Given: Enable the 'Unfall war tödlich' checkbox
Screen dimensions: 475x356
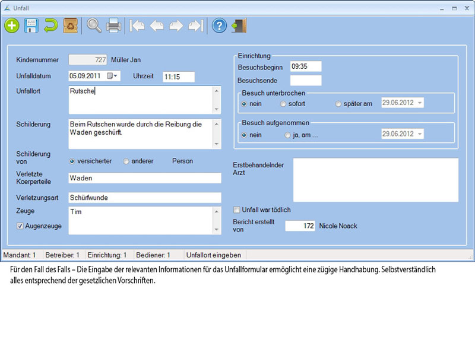Looking at the screenshot, I should click(x=237, y=209).
